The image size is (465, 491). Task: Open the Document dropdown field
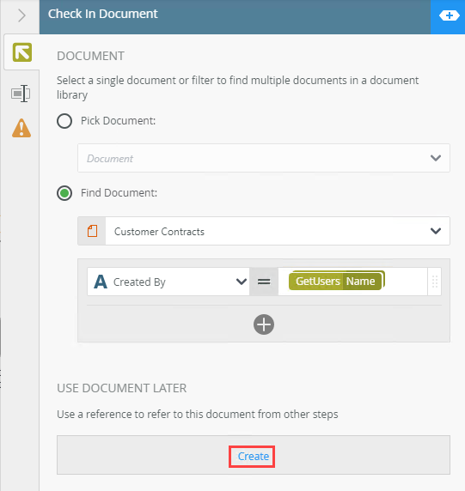(x=264, y=158)
